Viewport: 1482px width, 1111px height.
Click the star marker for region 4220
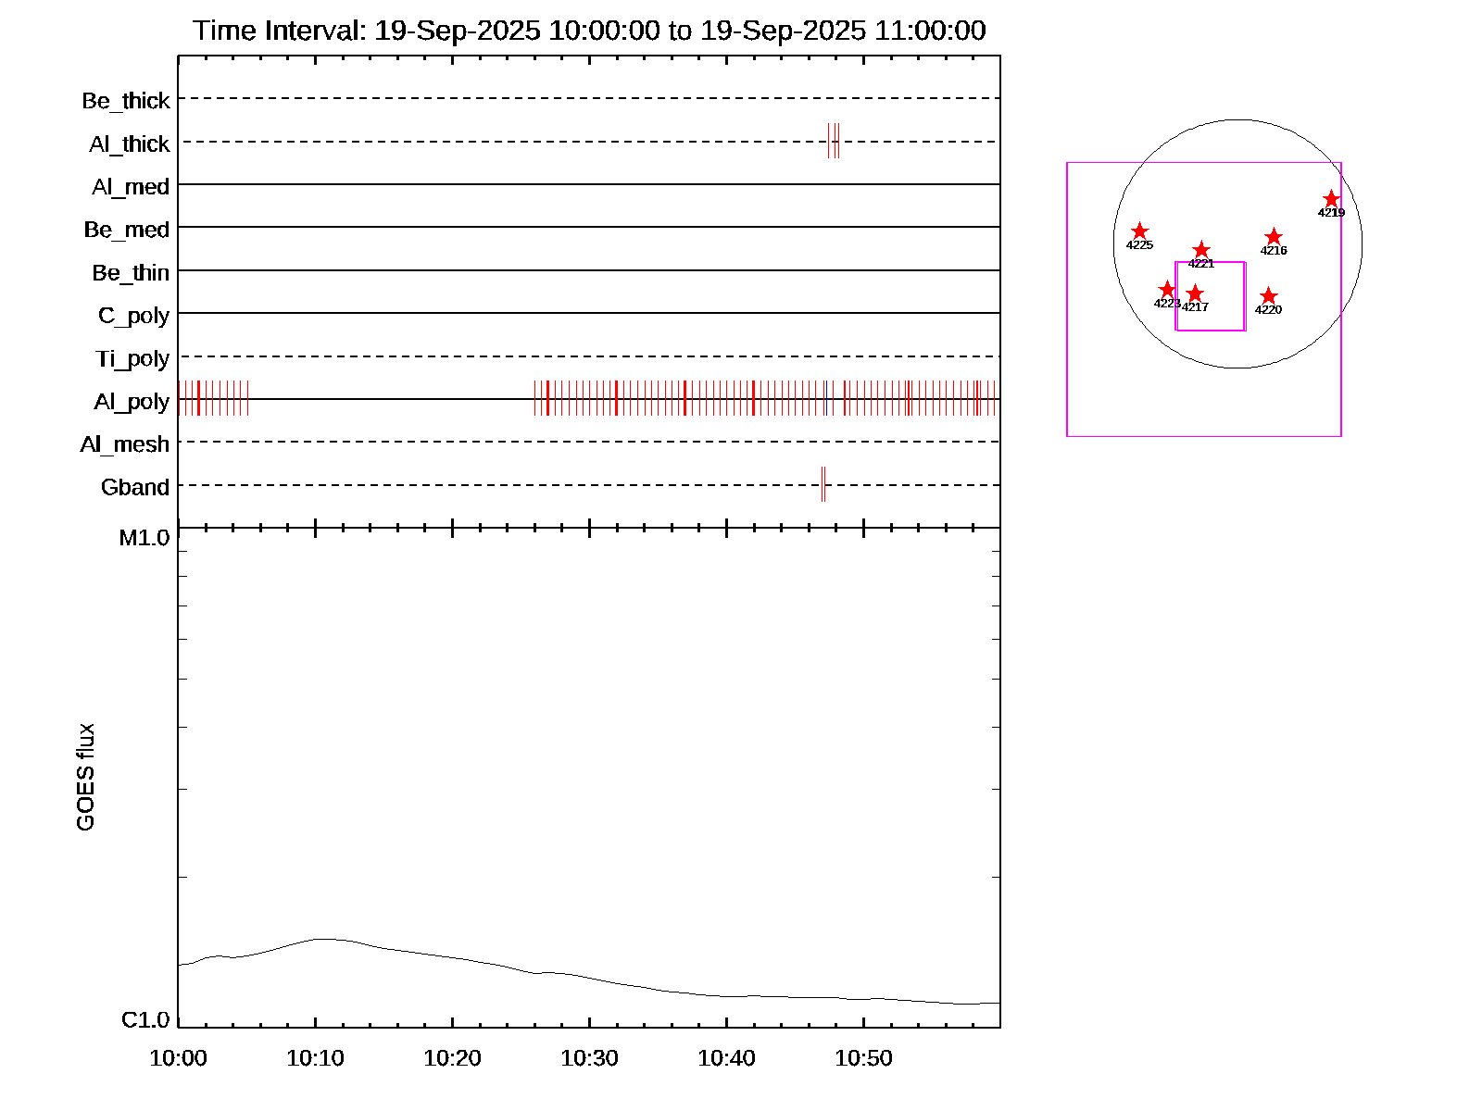tap(1268, 296)
